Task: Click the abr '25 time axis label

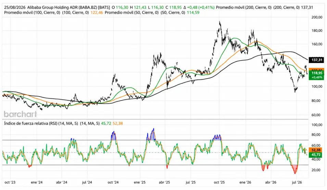Action: tap(164, 182)
